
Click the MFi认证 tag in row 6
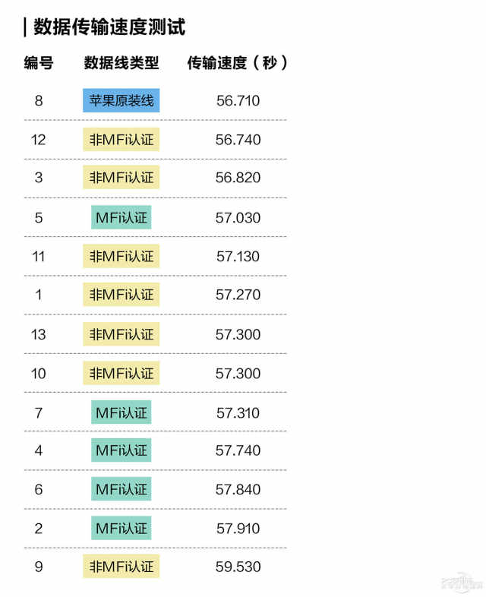coord(121,489)
